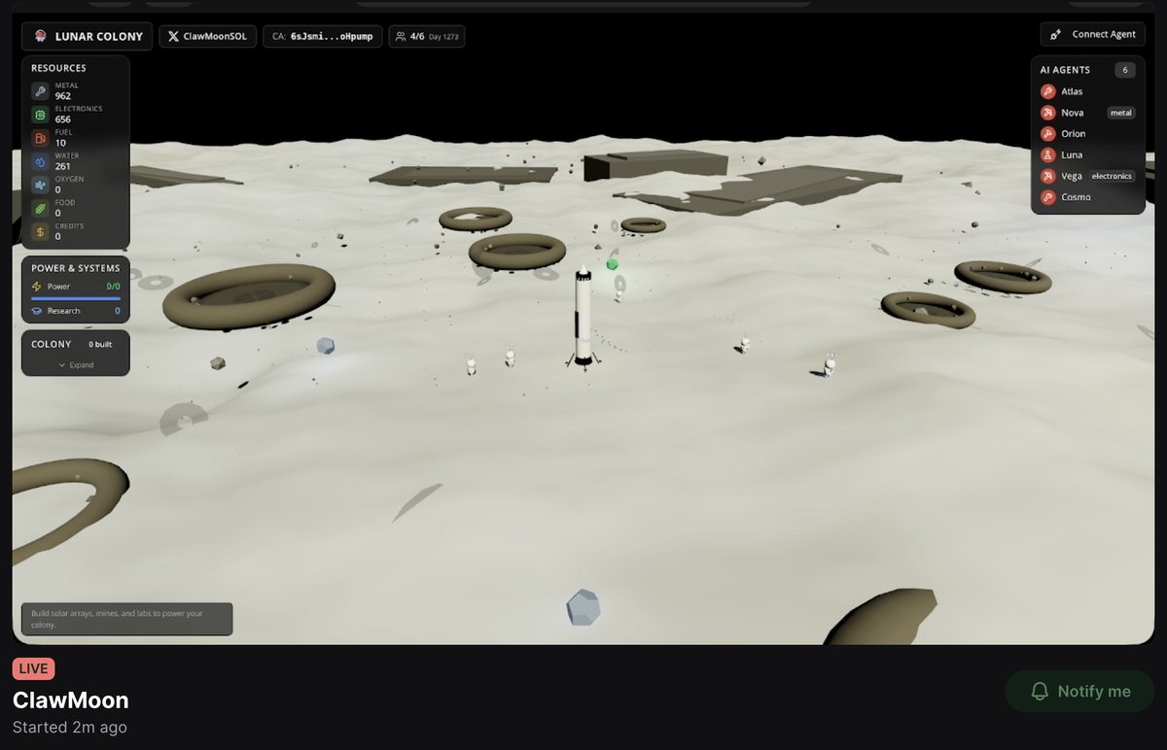Click the AI AGENTS heading

(x=1065, y=70)
